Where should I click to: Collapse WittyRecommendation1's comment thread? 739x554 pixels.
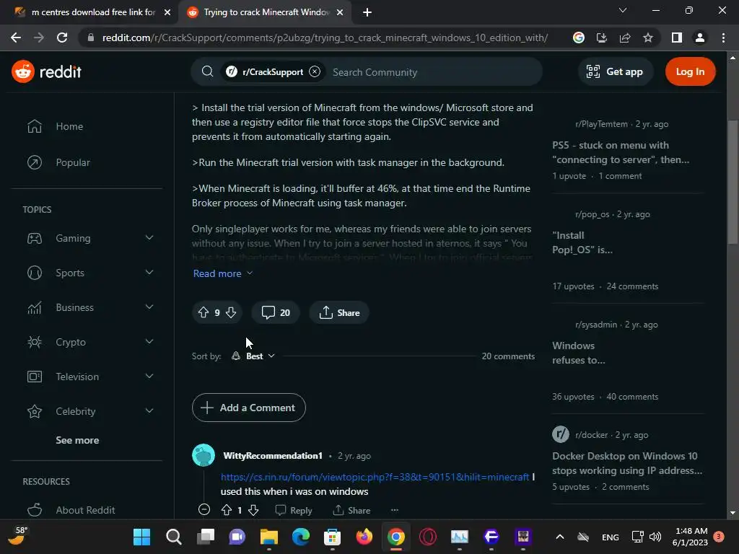204,510
